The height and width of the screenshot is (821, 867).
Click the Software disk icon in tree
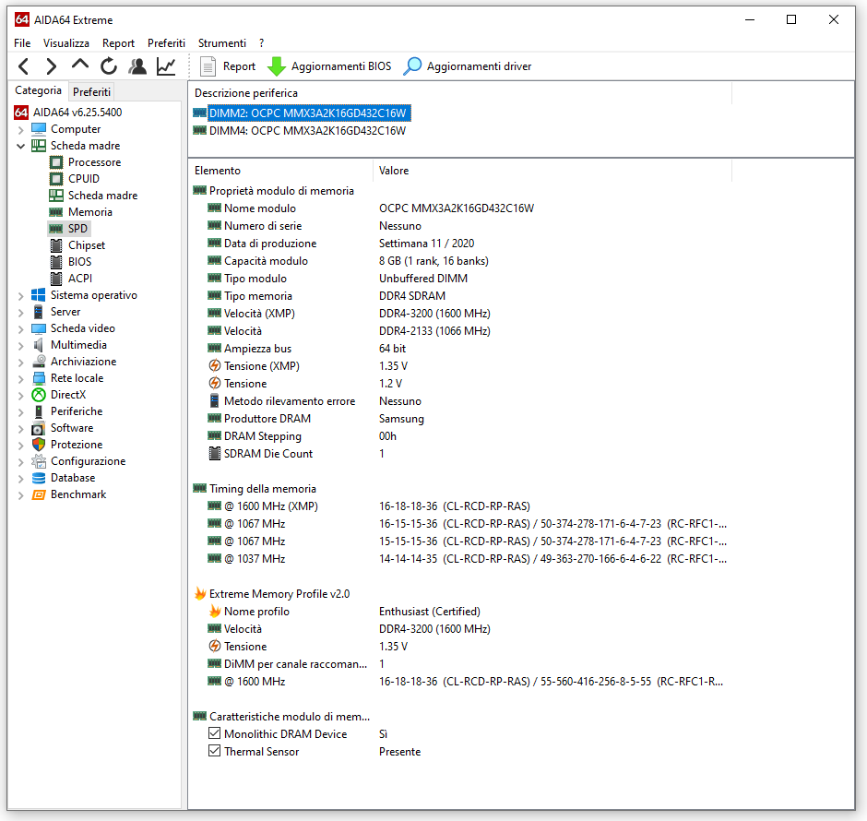(39, 428)
